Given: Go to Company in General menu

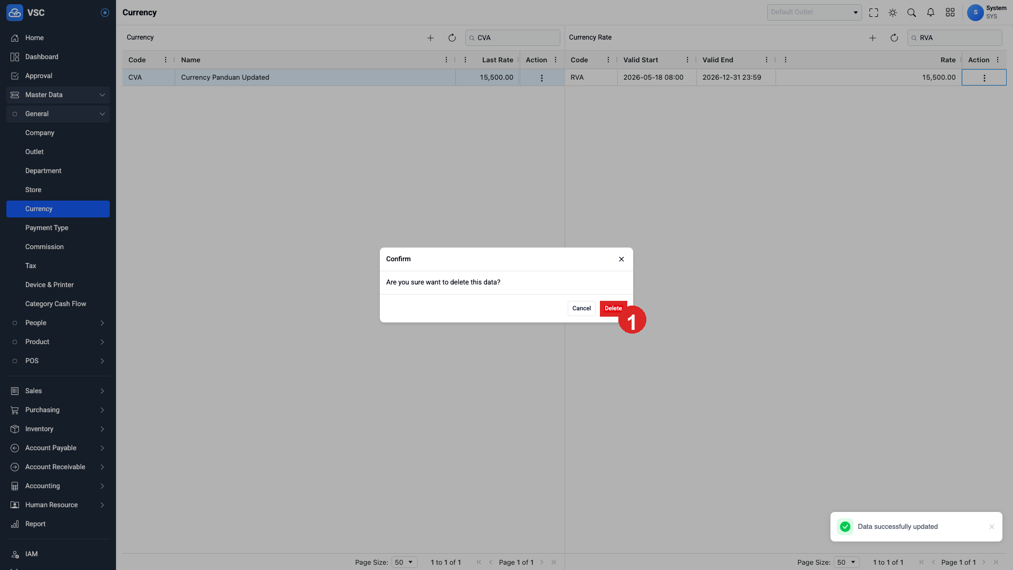Looking at the screenshot, I should click(x=58, y=133).
